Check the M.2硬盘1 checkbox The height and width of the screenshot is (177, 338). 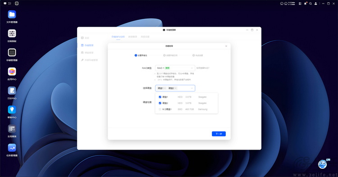(160, 109)
